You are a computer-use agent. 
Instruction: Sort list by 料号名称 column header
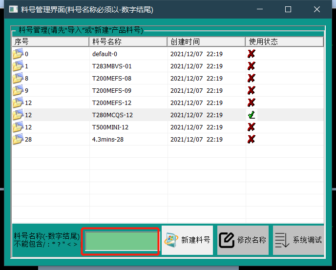(128, 42)
